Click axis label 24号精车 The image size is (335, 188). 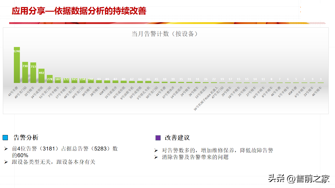click(186, 91)
